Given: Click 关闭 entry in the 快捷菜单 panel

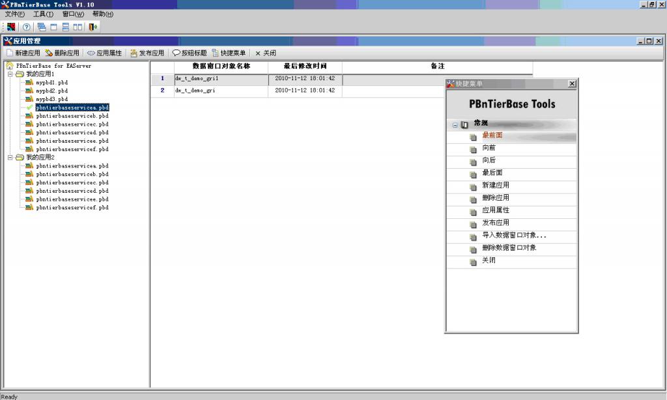Looking at the screenshot, I should pos(489,260).
